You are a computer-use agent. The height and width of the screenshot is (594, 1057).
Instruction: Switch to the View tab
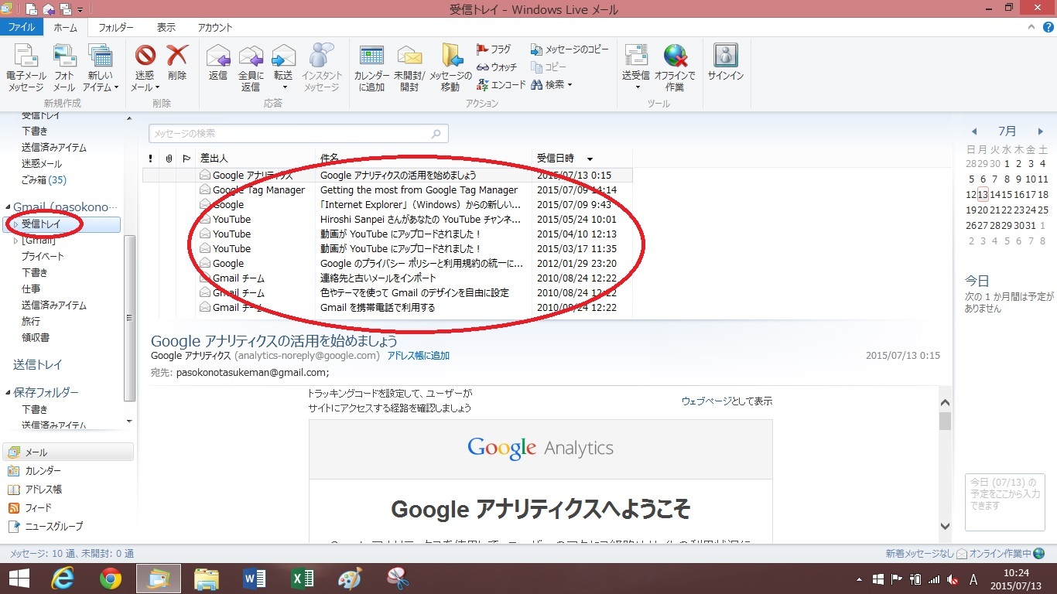pyautogui.click(x=166, y=27)
